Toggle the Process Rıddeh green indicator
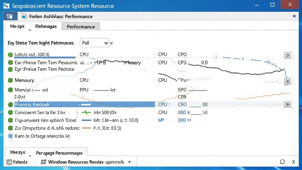302x170 pixels. point(10,105)
